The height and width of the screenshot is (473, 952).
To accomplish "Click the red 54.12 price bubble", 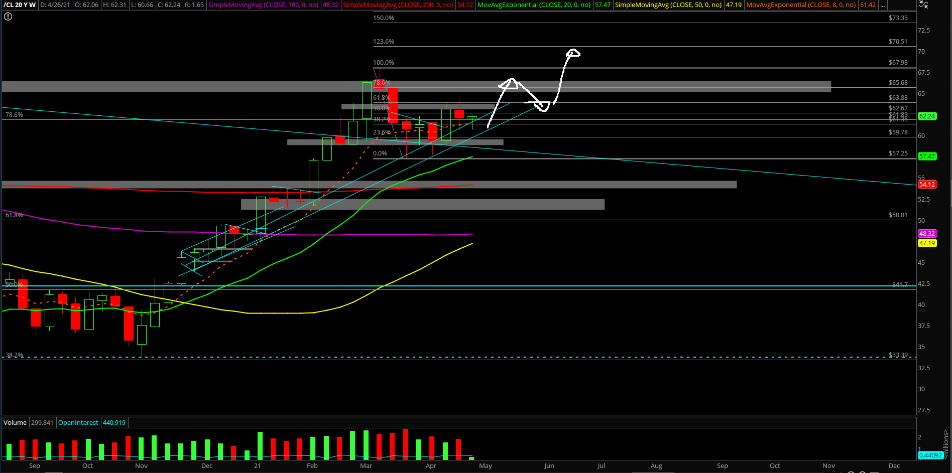I will [x=927, y=184].
